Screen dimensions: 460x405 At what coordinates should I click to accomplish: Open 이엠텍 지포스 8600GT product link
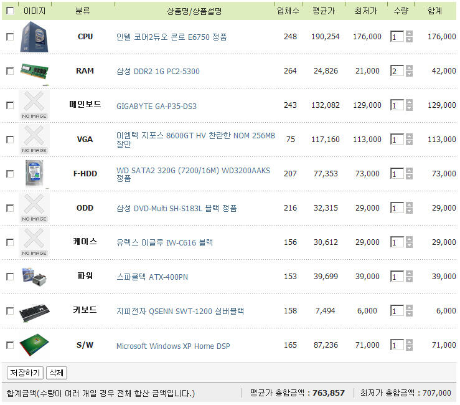pyautogui.click(x=195, y=140)
